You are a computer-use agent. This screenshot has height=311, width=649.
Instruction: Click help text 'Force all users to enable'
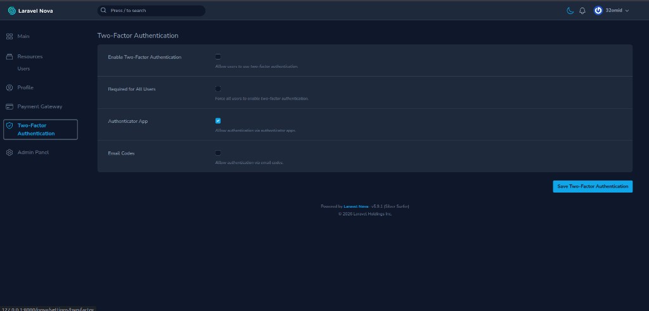tap(262, 98)
